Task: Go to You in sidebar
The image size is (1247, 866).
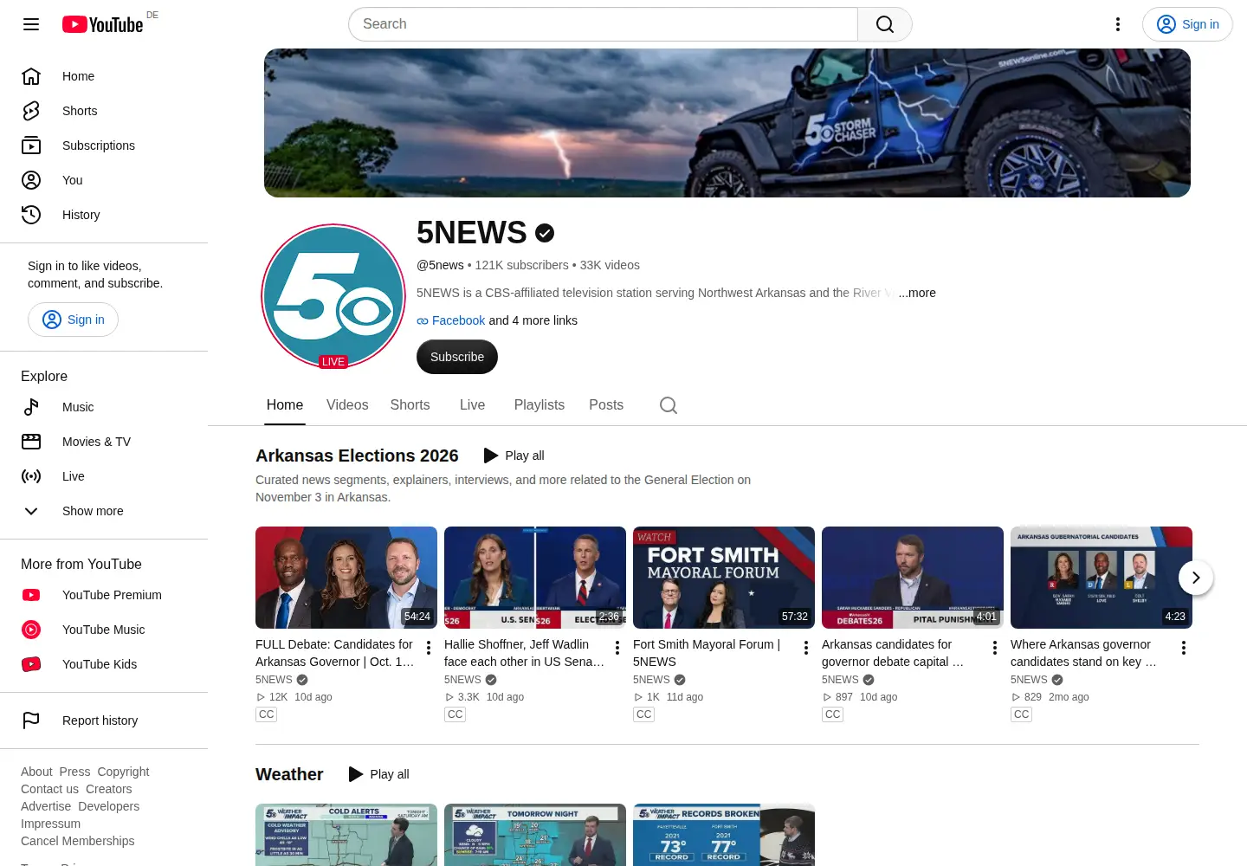Action: click(x=104, y=180)
